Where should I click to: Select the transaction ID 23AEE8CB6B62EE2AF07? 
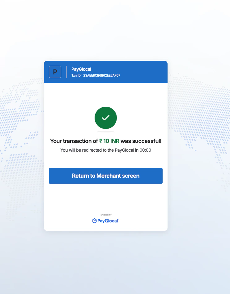click(x=102, y=75)
